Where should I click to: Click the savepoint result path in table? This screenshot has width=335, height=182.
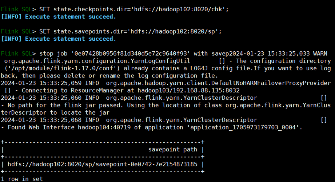pos(103,164)
